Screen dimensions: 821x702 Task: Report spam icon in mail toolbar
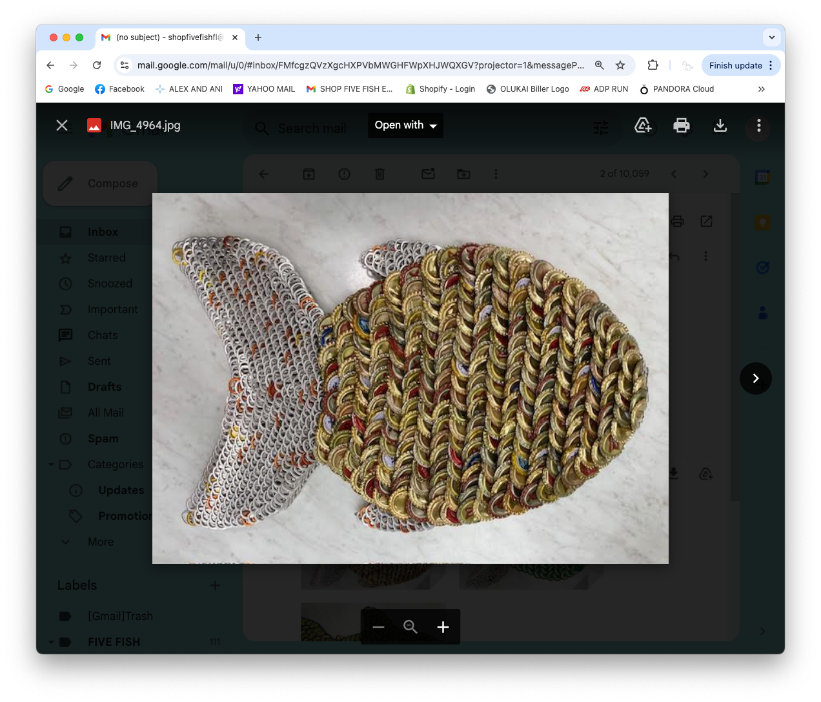click(345, 174)
